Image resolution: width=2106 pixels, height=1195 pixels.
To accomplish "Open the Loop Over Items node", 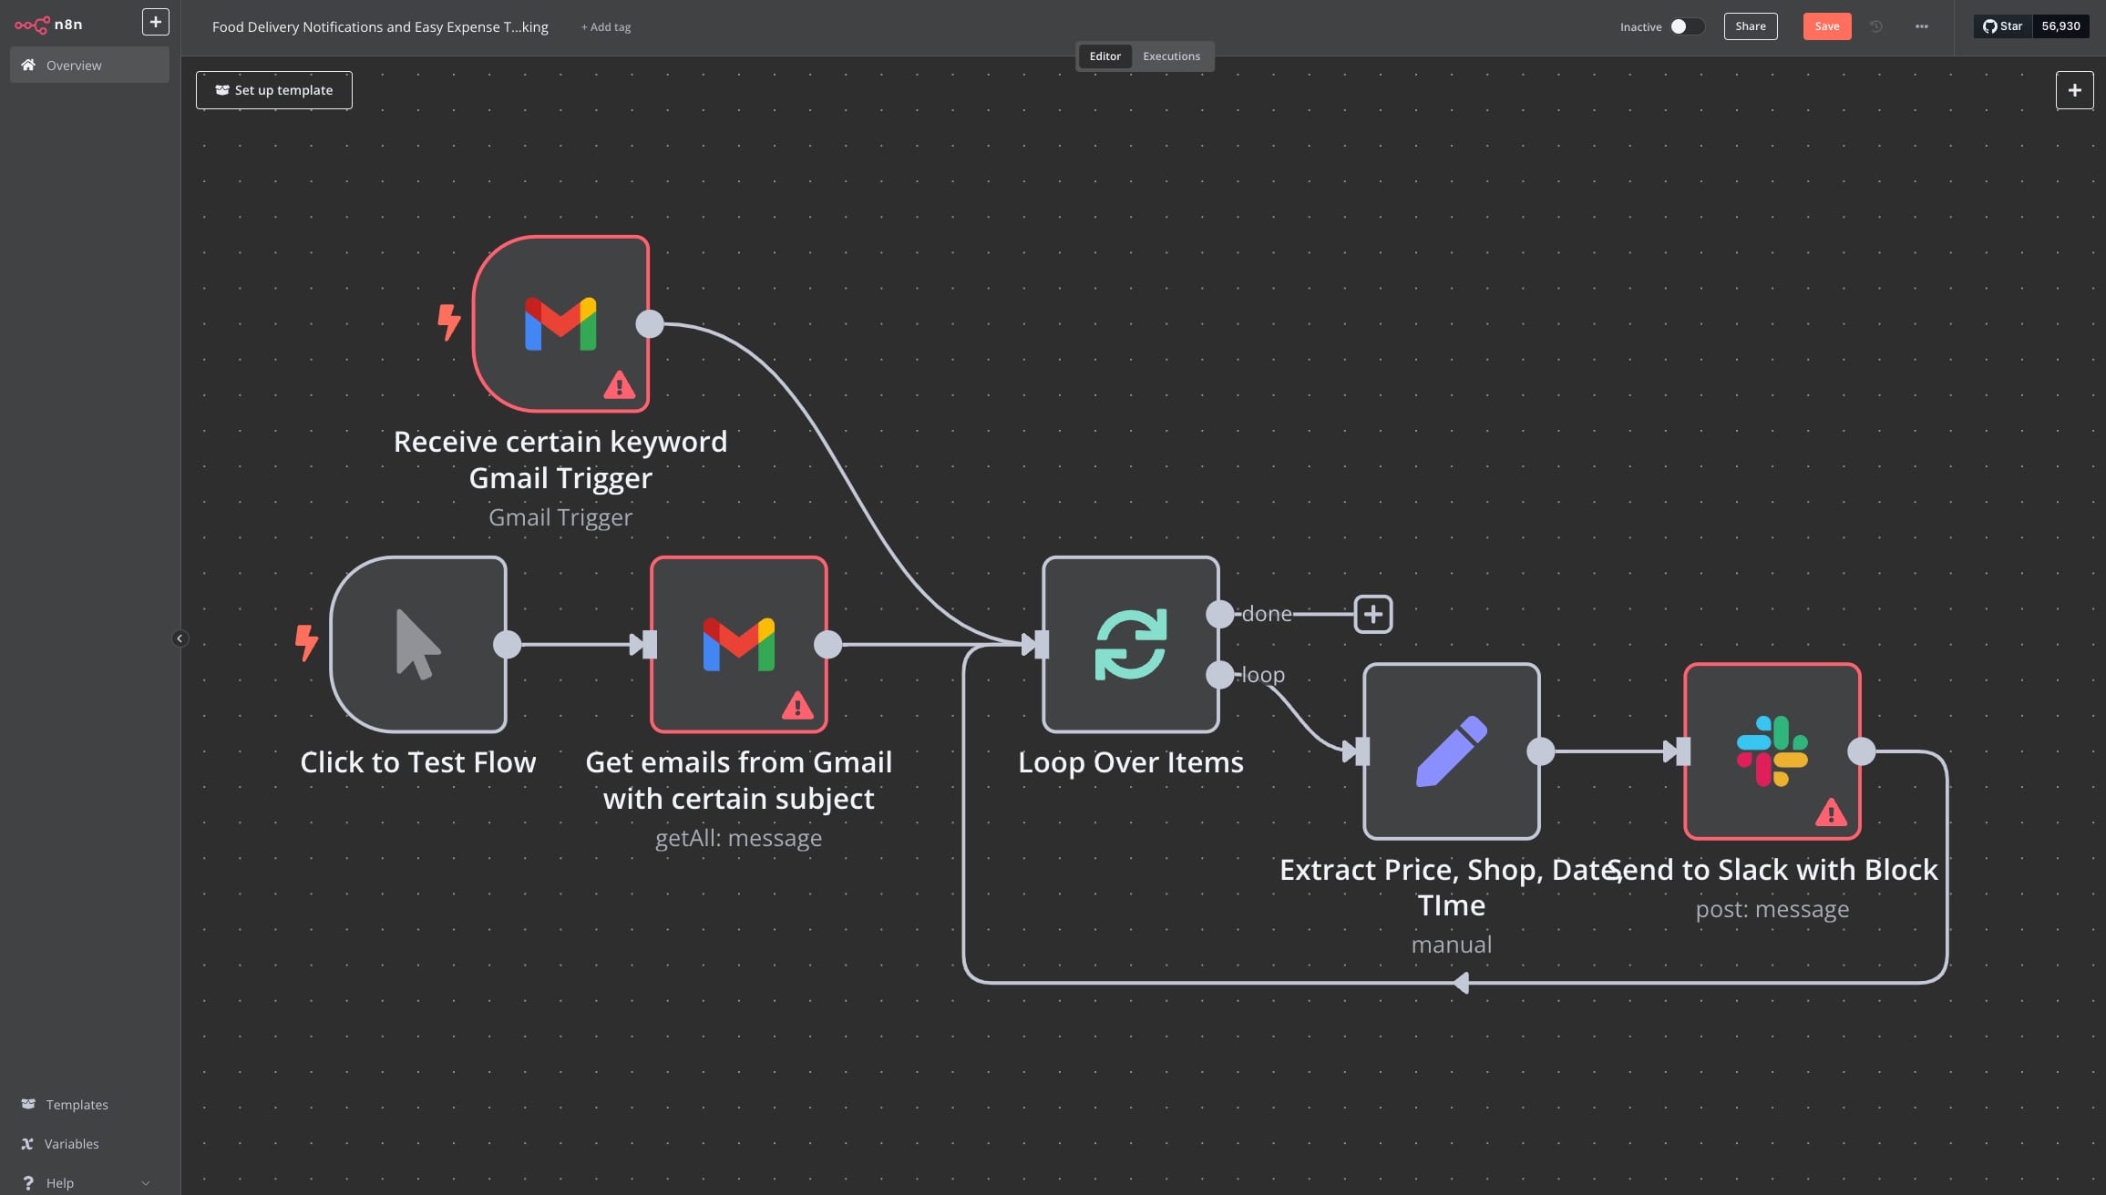I will point(1130,644).
